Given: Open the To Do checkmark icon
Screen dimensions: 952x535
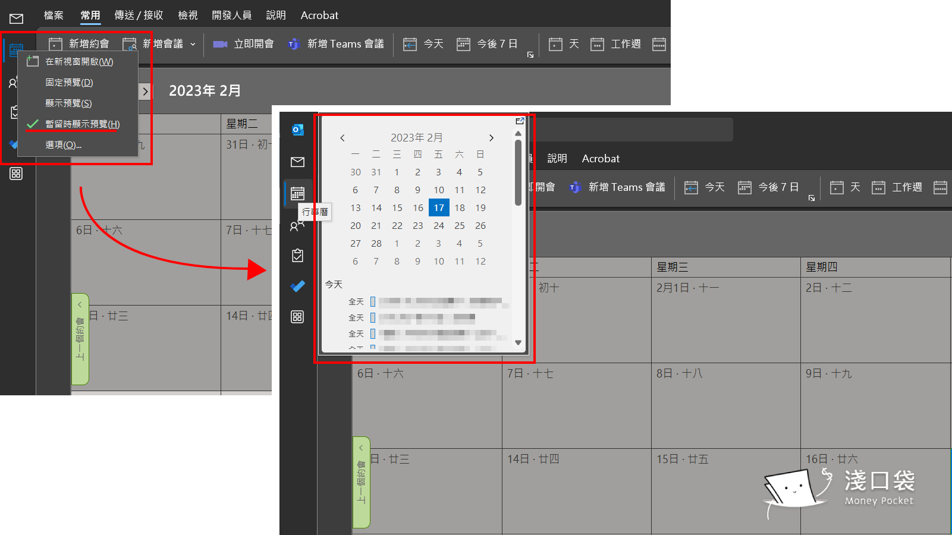Looking at the screenshot, I should (x=297, y=287).
